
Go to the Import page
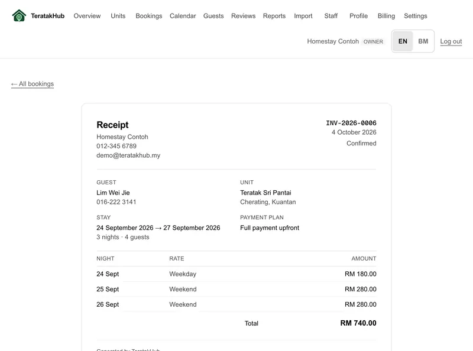tap(303, 16)
